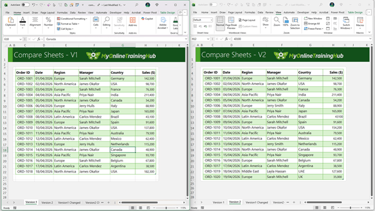Click search magnifier in left title bar
This screenshot has height=211, width=375.
(136, 5)
